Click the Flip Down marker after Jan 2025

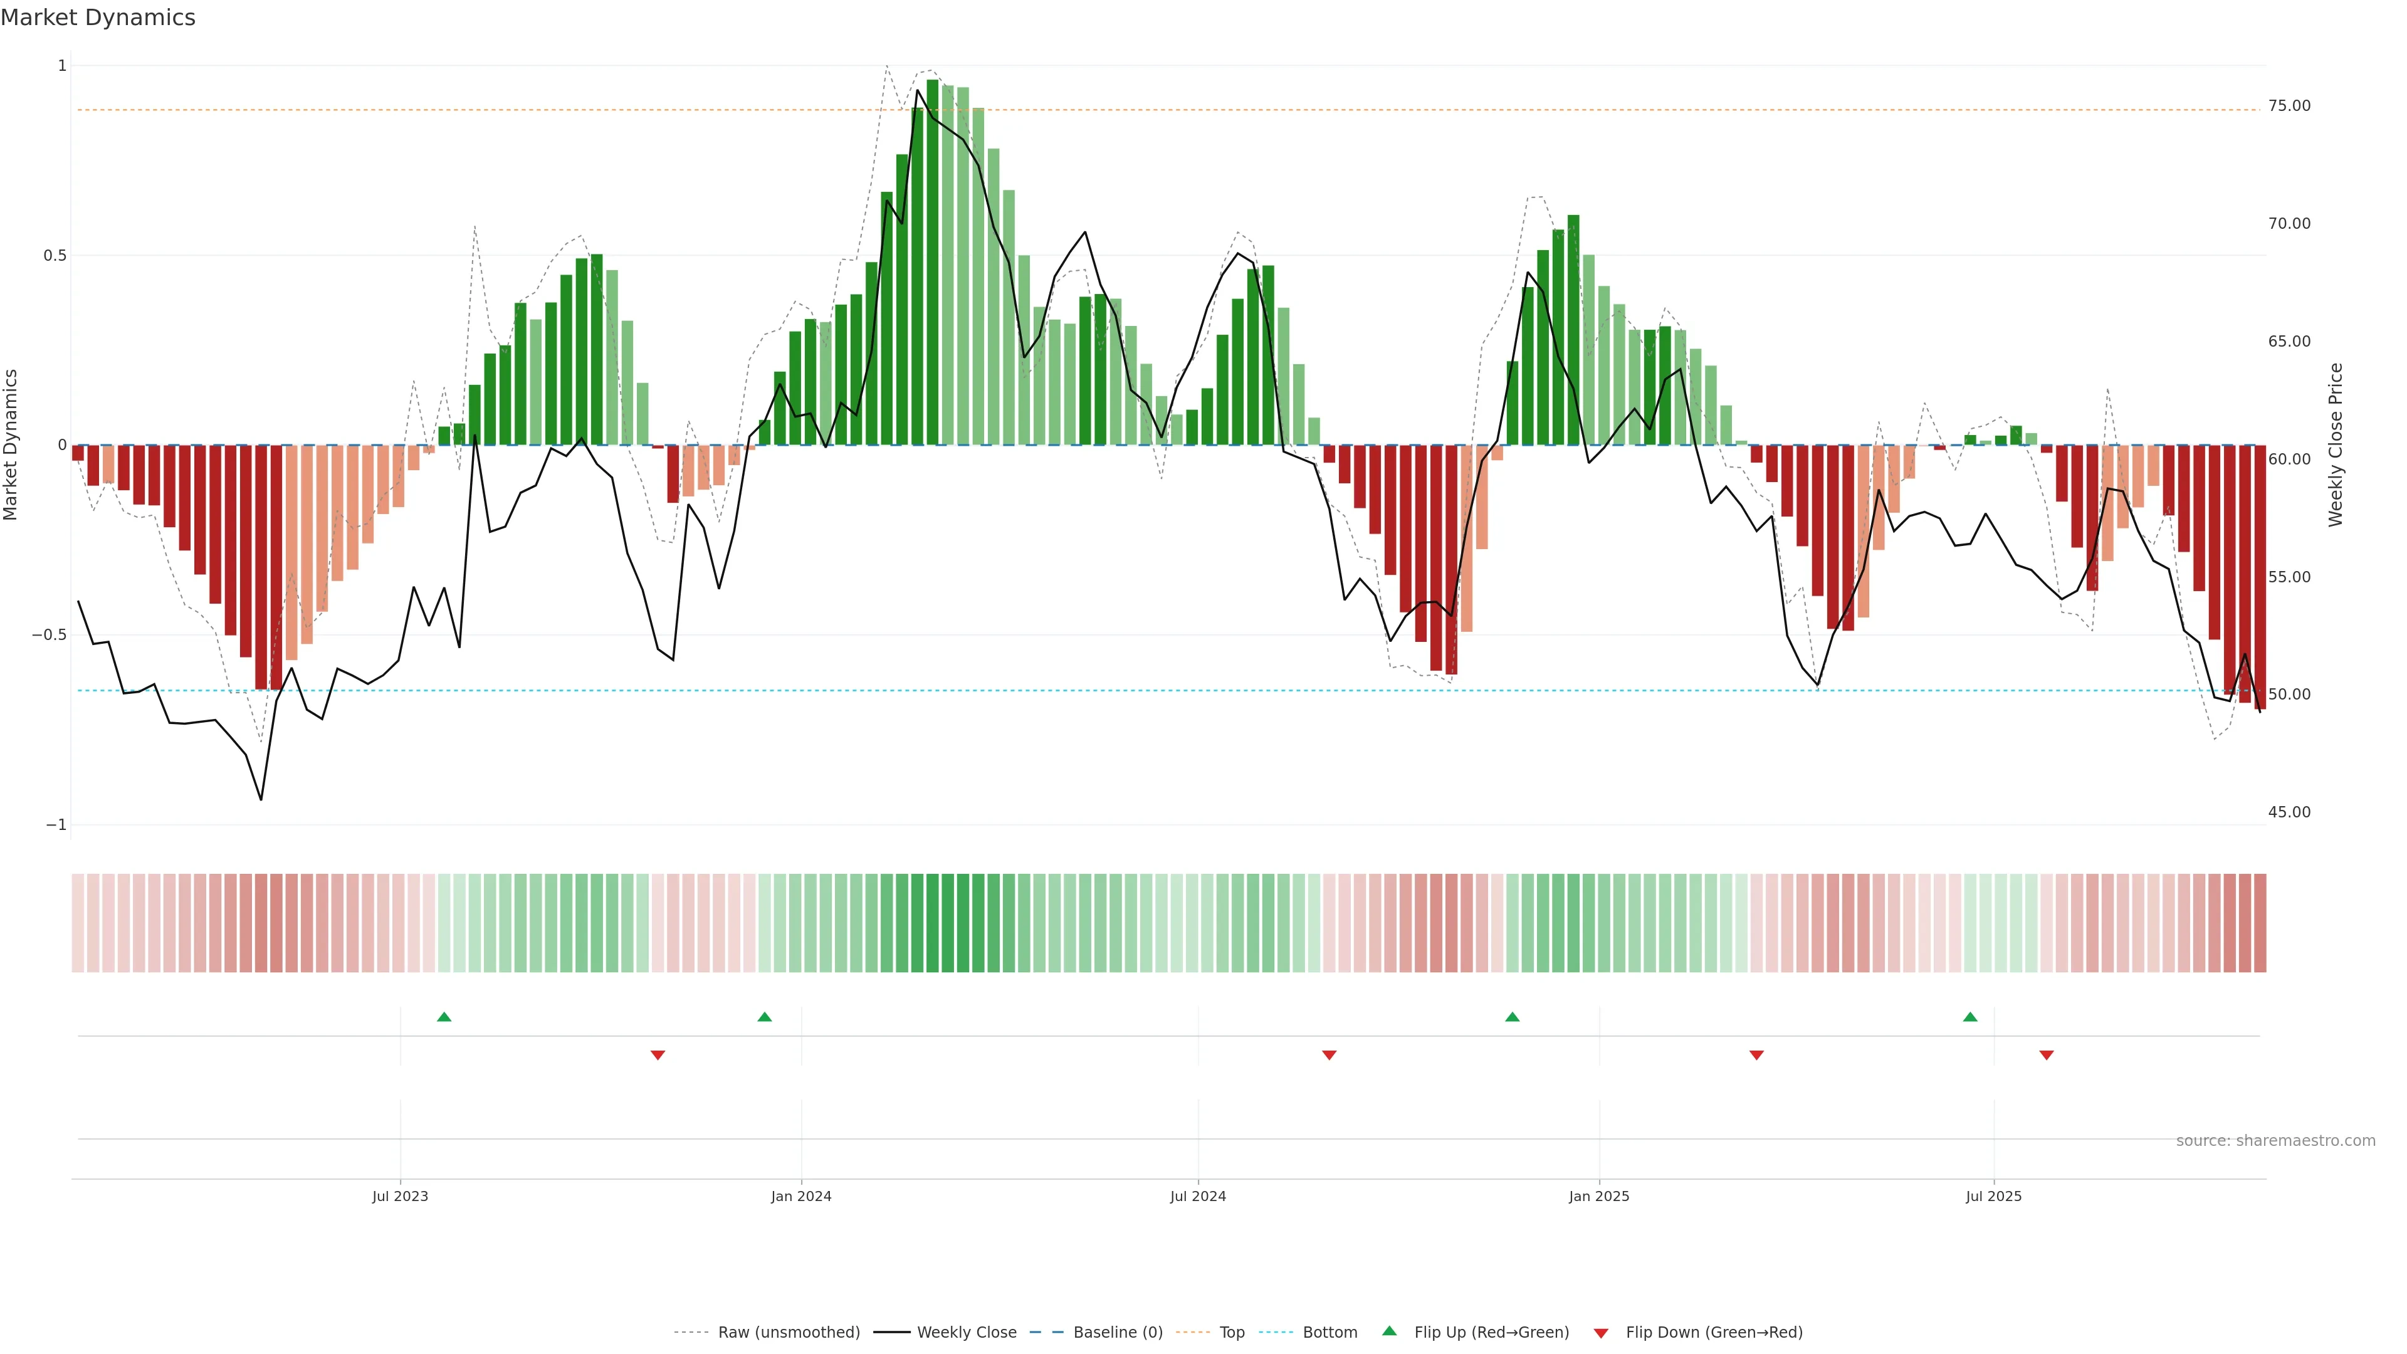click(x=1756, y=1055)
